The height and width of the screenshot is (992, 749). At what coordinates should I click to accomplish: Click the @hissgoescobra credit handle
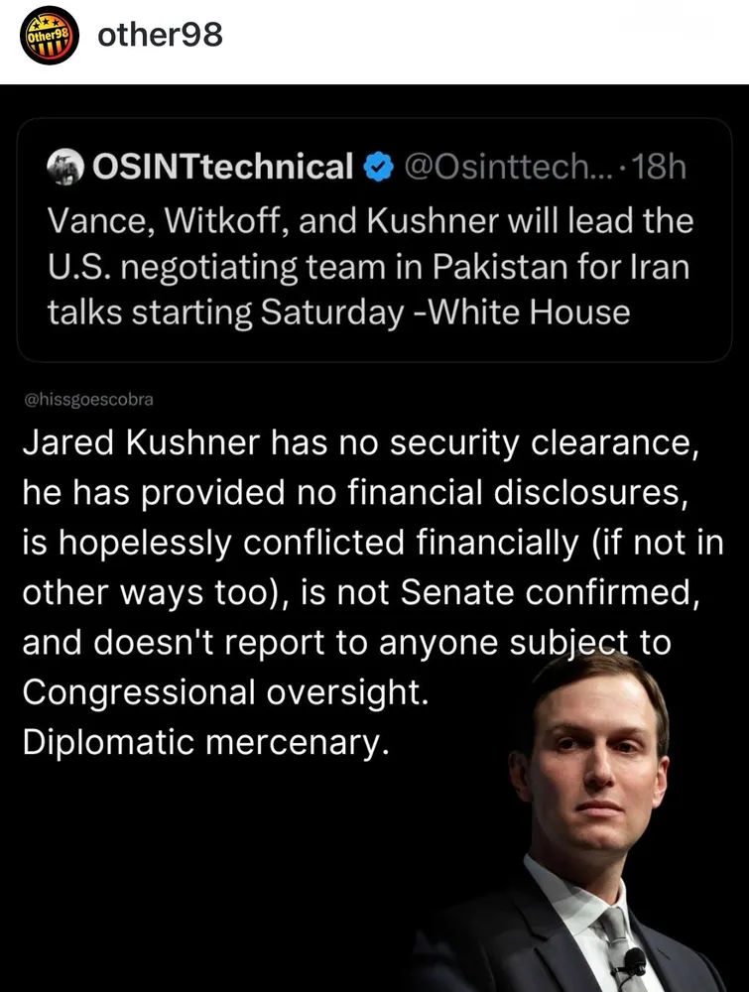point(88,400)
